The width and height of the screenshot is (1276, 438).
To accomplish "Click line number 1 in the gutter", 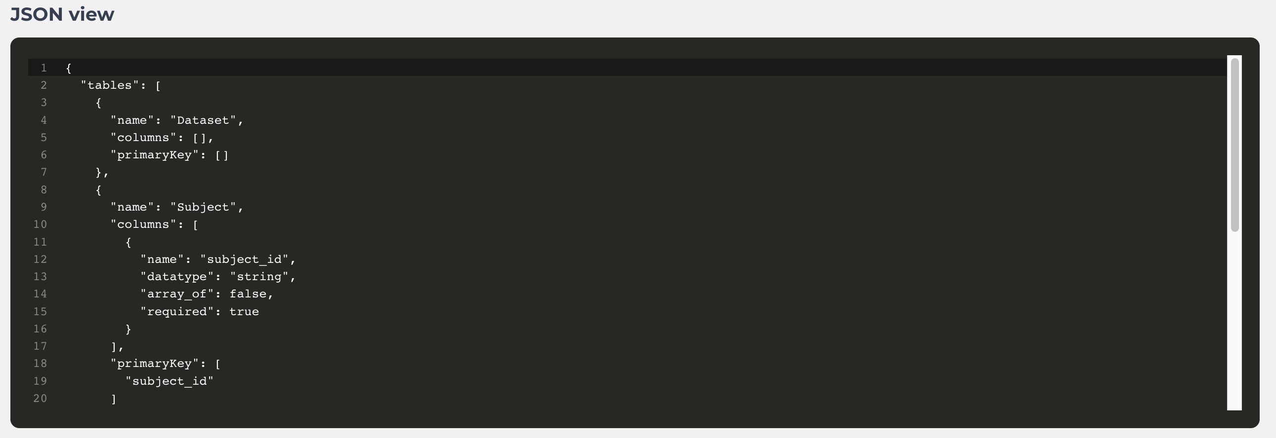I will 44,68.
